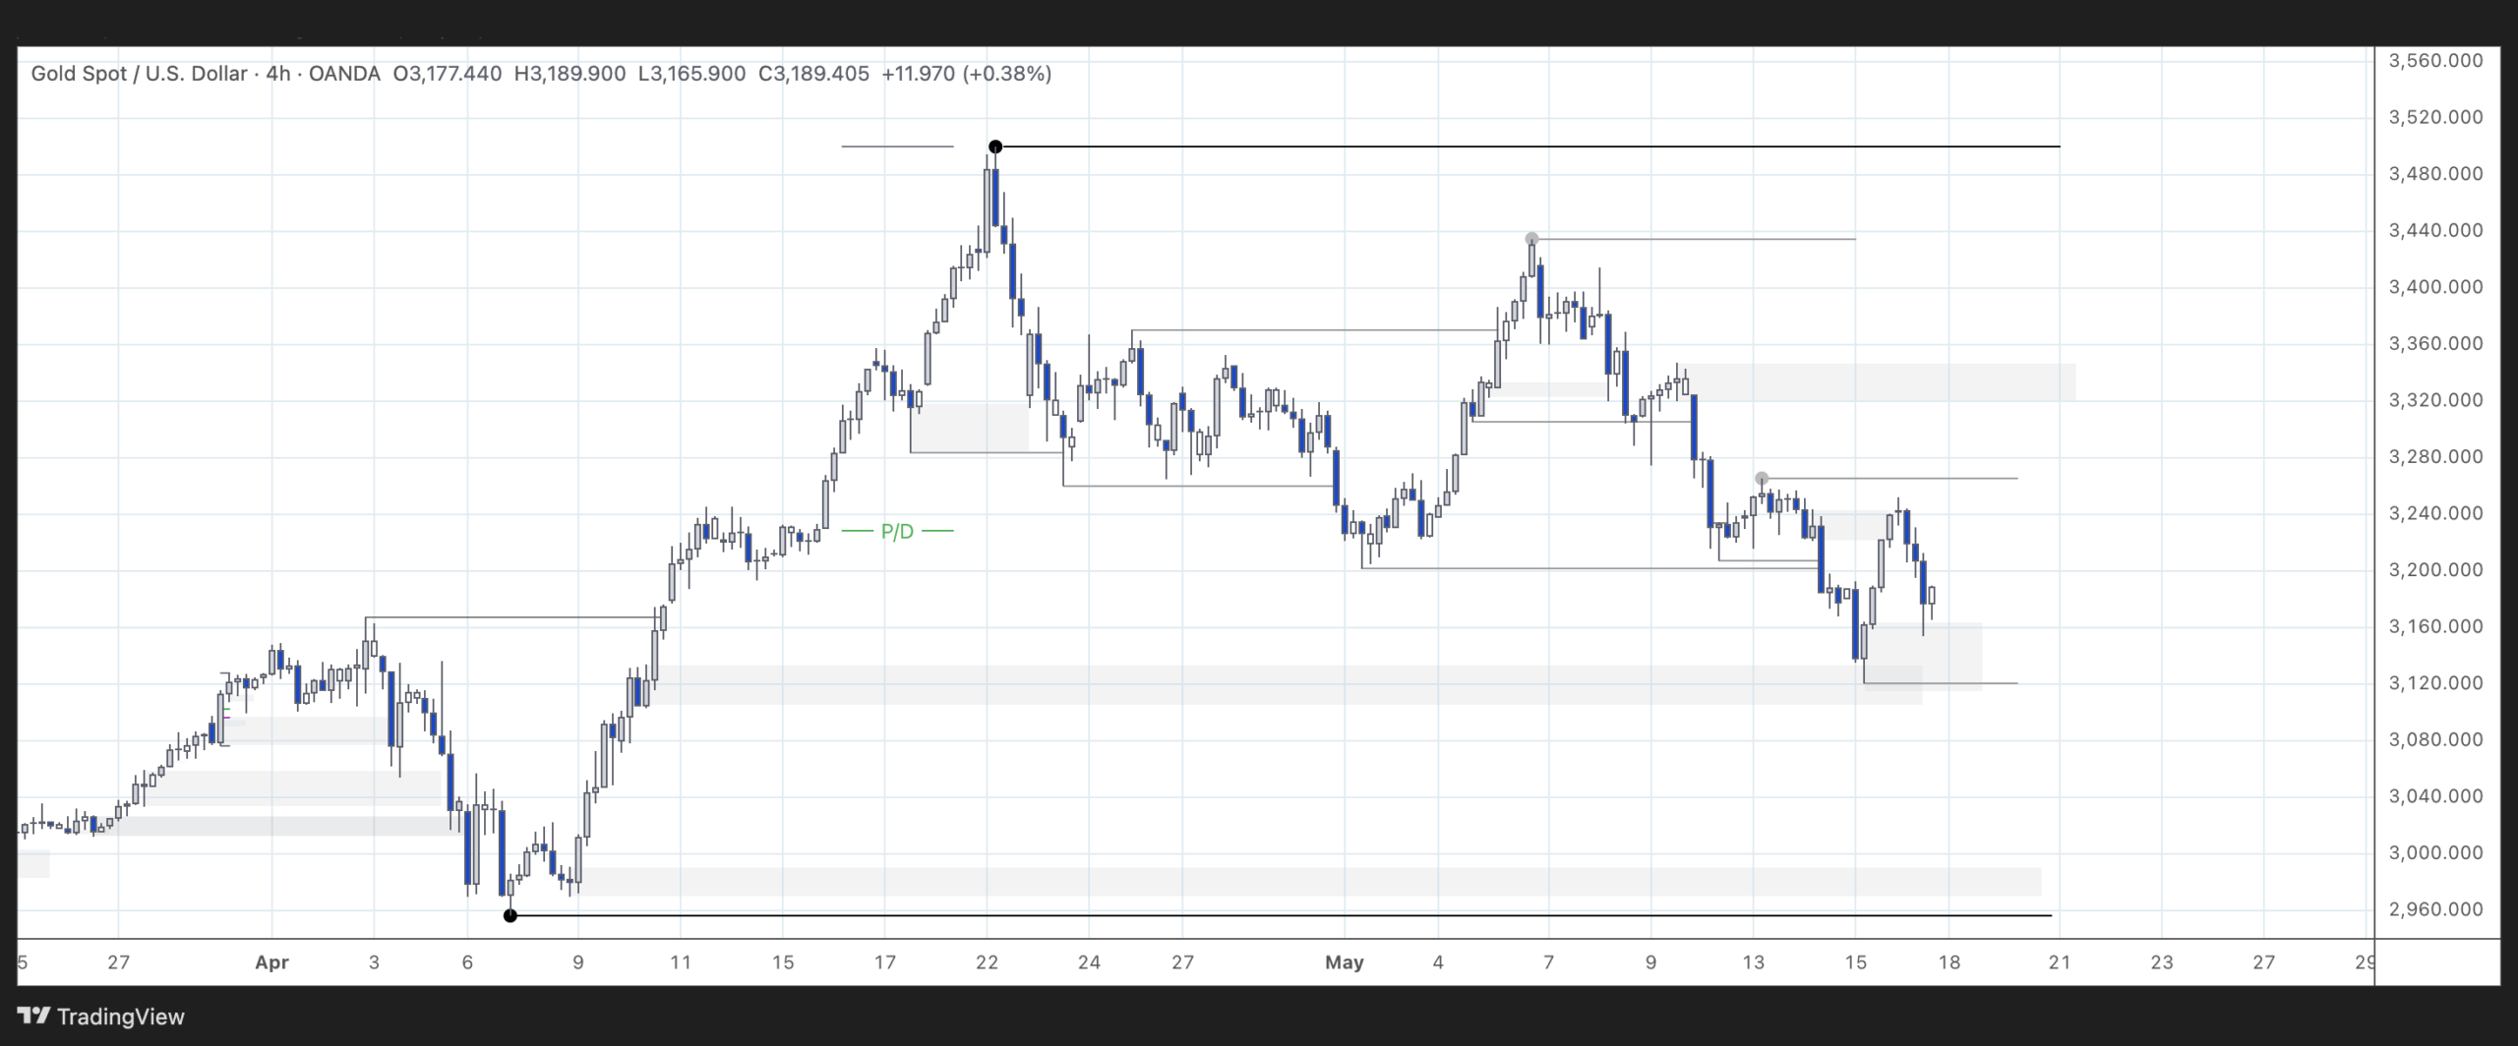Click the Apr label on time axis
The width and height of the screenshot is (2518, 1046).
(271, 962)
